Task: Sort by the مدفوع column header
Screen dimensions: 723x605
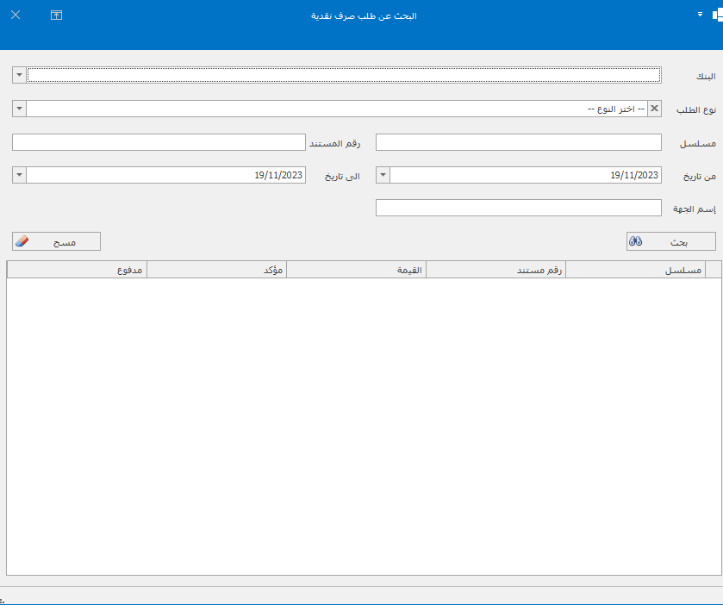Action: point(77,270)
